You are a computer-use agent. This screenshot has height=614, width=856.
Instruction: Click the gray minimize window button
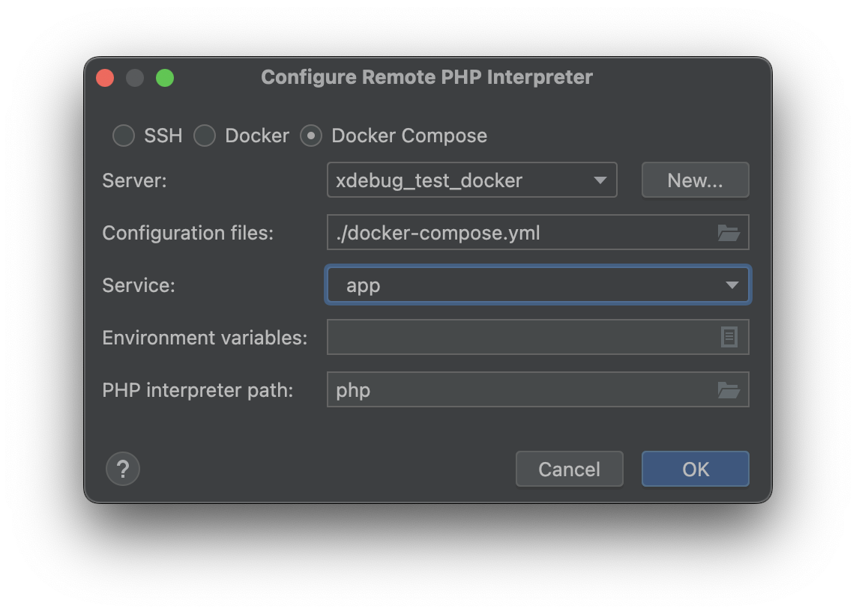pyautogui.click(x=135, y=78)
